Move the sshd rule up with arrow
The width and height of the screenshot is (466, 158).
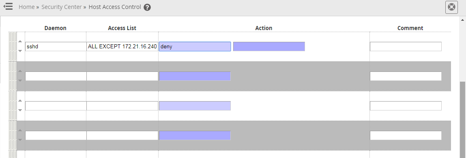tap(20, 41)
